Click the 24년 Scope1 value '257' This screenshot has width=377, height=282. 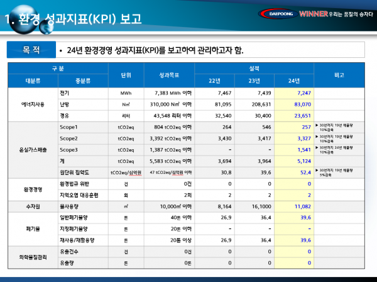coord(307,127)
